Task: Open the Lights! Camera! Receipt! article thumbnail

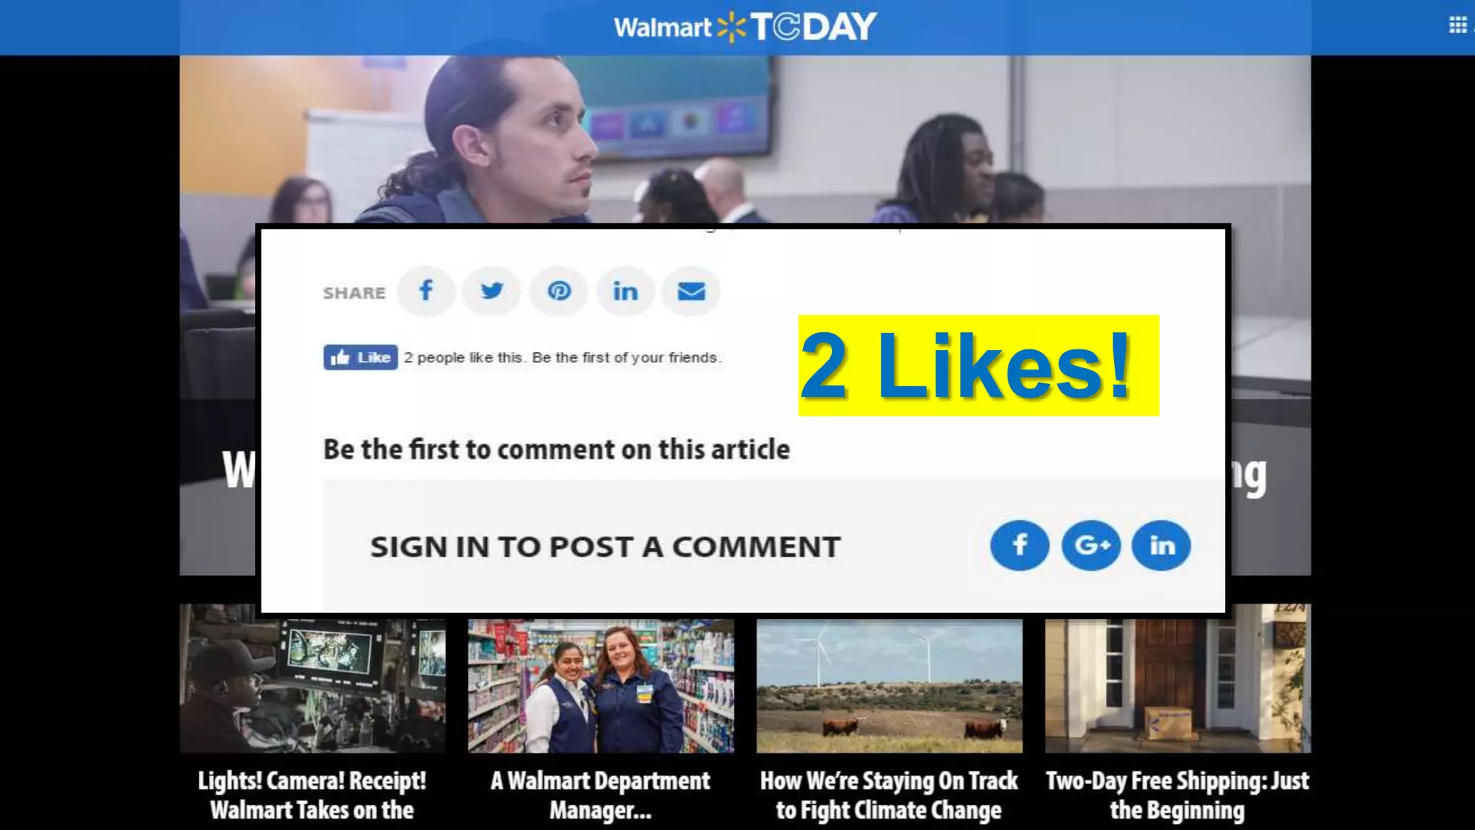Action: [313, 679]
